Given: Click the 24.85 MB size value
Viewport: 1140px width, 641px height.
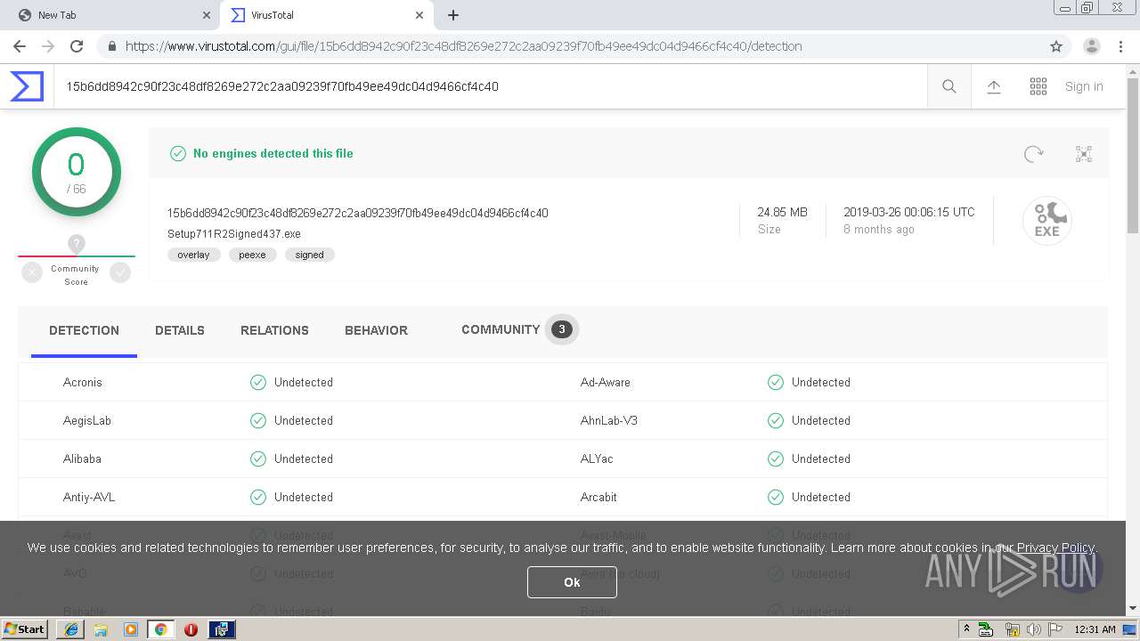Looking at the screenshot, I should [782, 212].
